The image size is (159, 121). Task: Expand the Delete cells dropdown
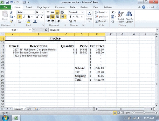point(107,17)
